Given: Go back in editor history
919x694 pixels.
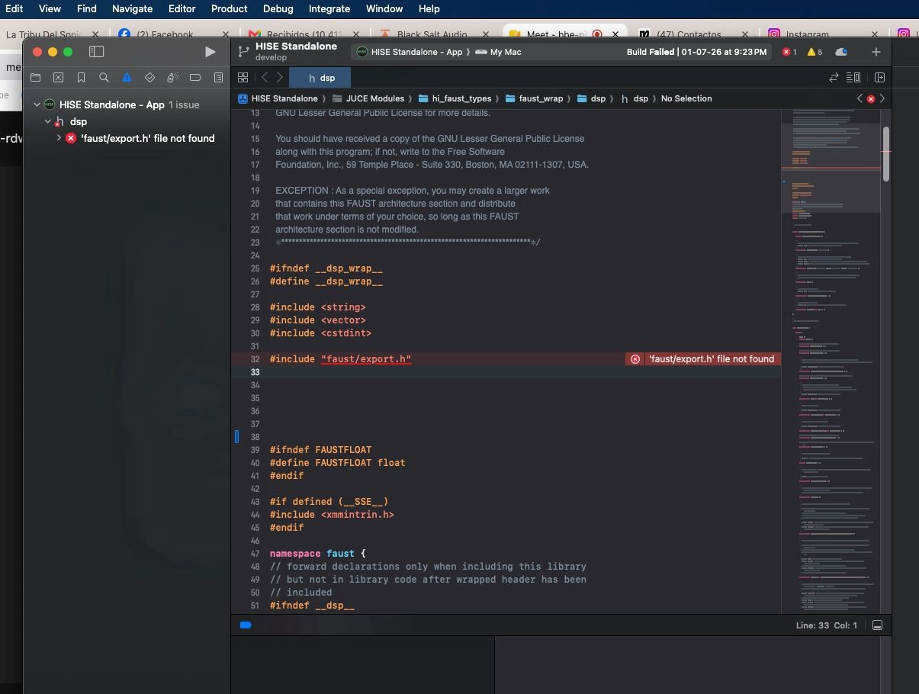Looking at the screenshot, I should coord(265,78).
